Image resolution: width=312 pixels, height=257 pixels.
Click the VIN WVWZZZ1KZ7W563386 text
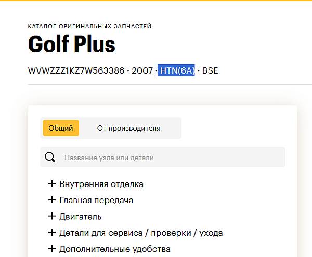(x=77, y=70)
